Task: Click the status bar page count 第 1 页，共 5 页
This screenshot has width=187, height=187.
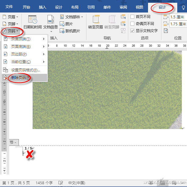Action: 16,183
